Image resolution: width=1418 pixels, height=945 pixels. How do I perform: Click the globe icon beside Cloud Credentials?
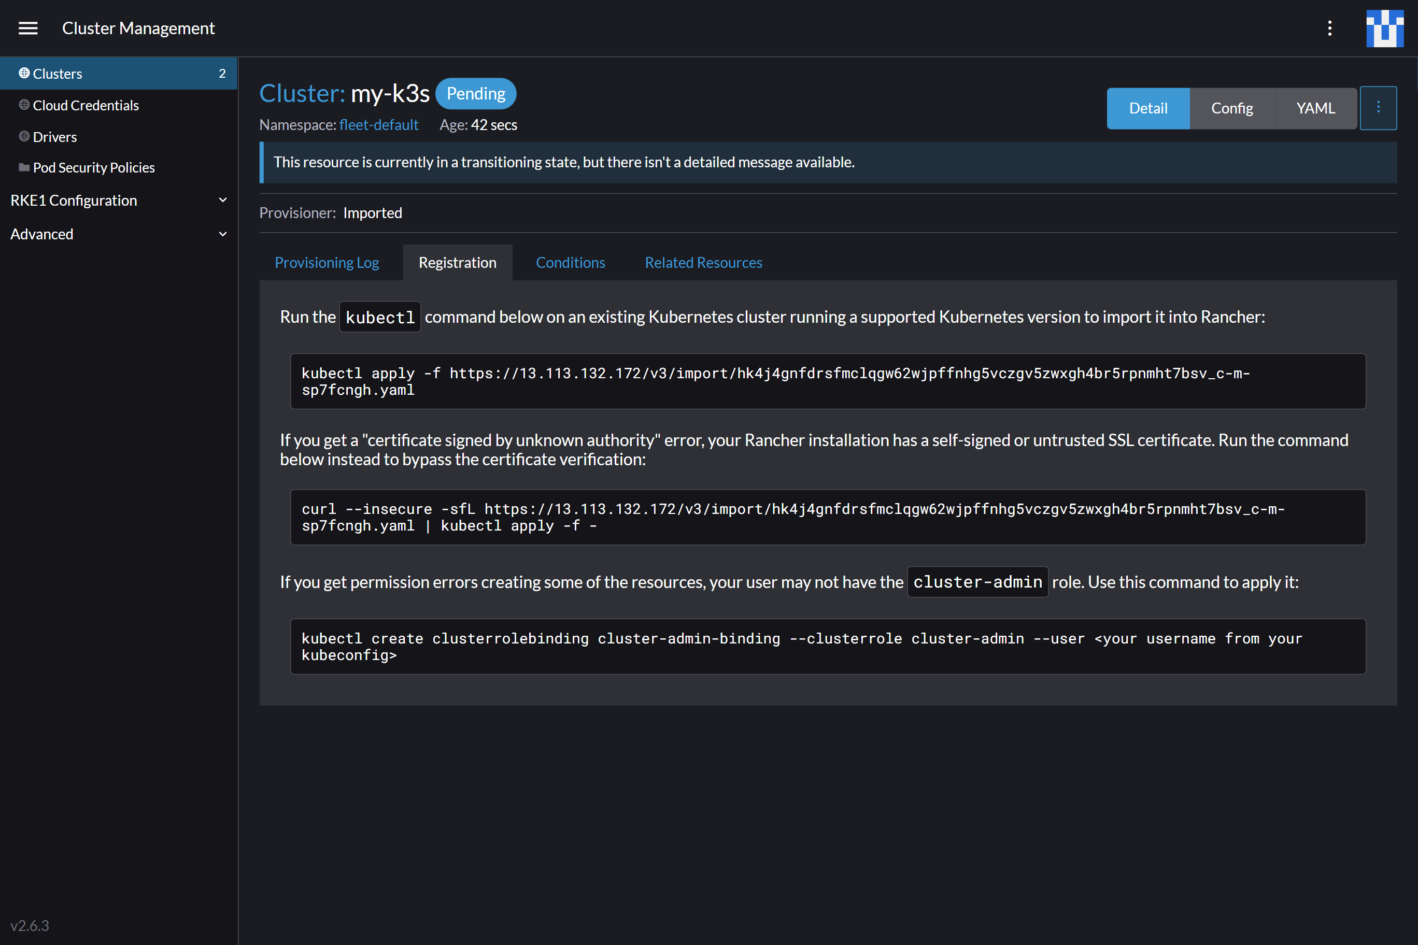(24, 105)
